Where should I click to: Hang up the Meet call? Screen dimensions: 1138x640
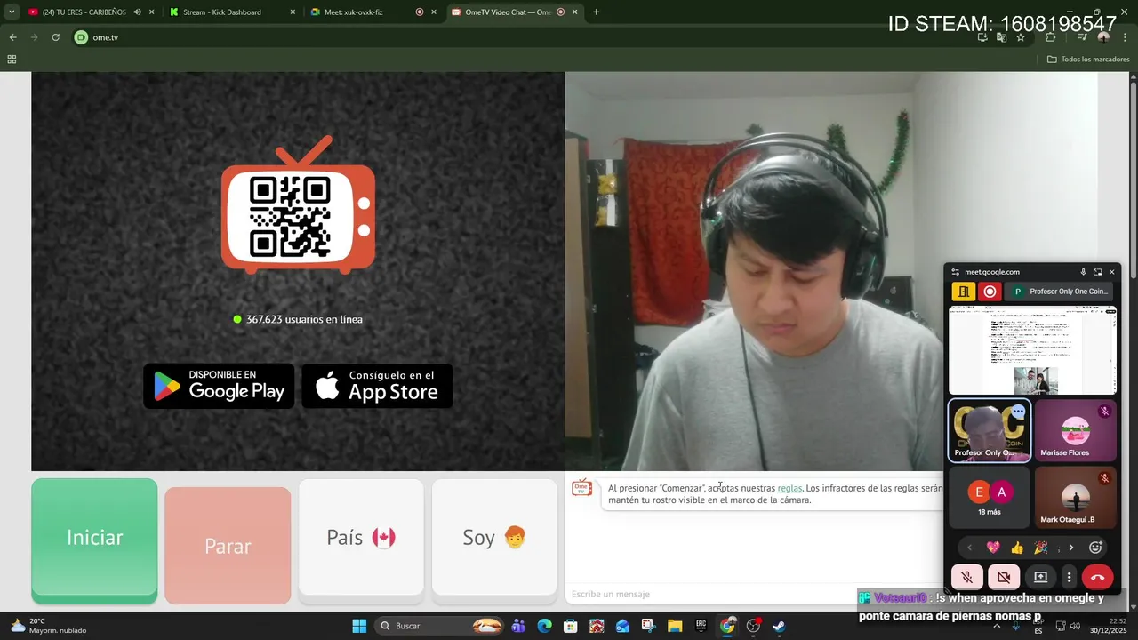pyautogui.click(x=1097, y=577)
